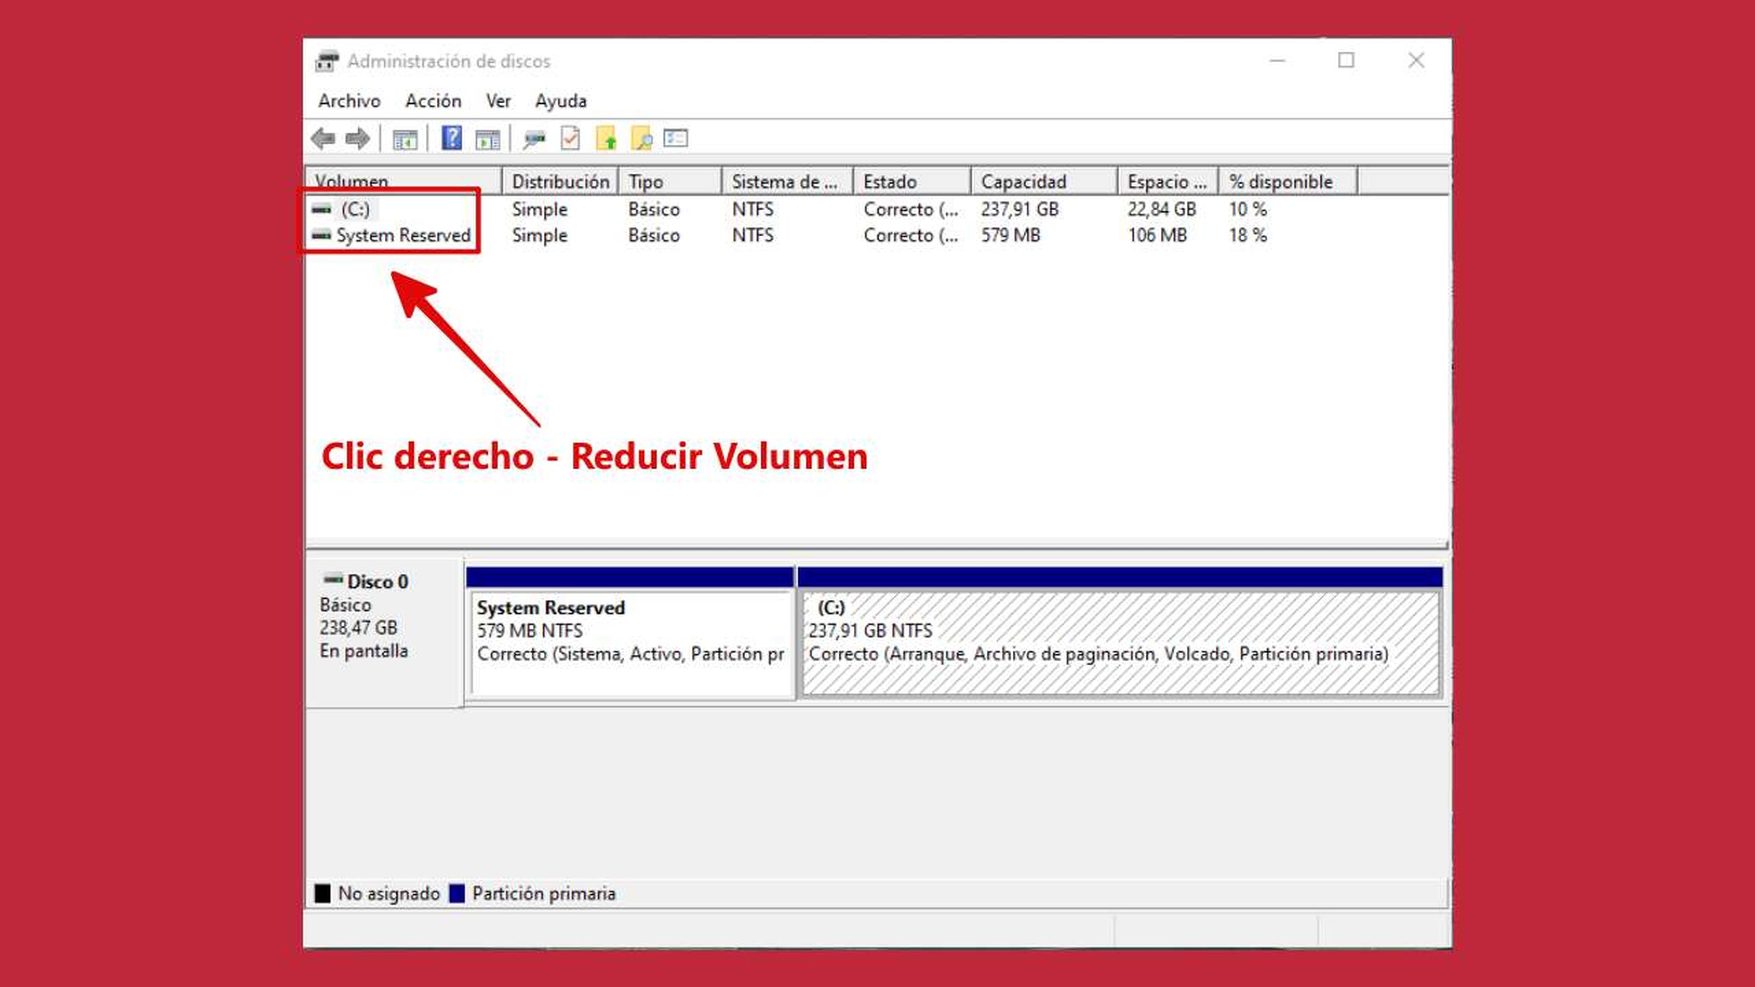This screenshot has width=1755, height=987.
Task: Sort by the Estado column header
Action: click(x=912, y=181)
